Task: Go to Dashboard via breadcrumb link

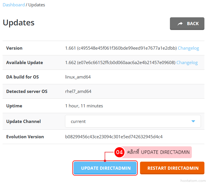Action: (x=14, y=5)
